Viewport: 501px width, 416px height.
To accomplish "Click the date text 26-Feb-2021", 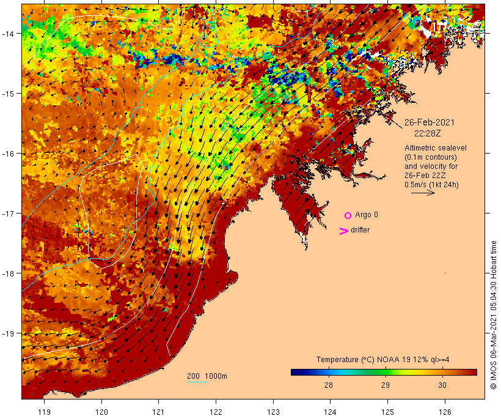I will (x=429, y=122).
